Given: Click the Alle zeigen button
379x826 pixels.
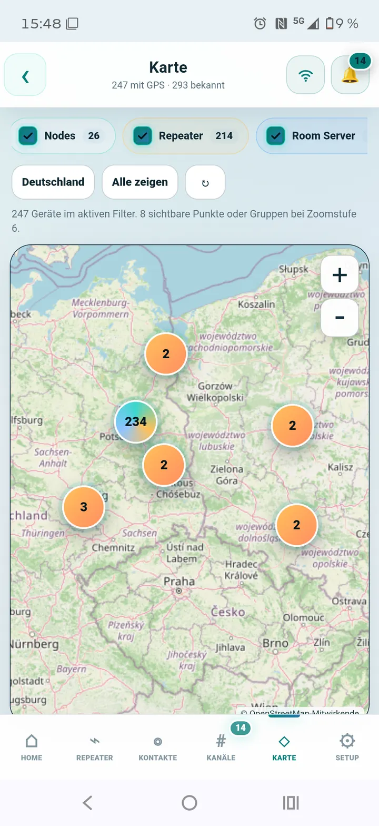Looking at the screenshot, I should (x=140, y=182).
